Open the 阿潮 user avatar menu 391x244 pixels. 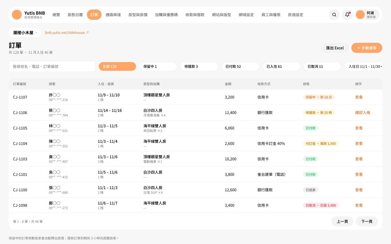(368, 15)
